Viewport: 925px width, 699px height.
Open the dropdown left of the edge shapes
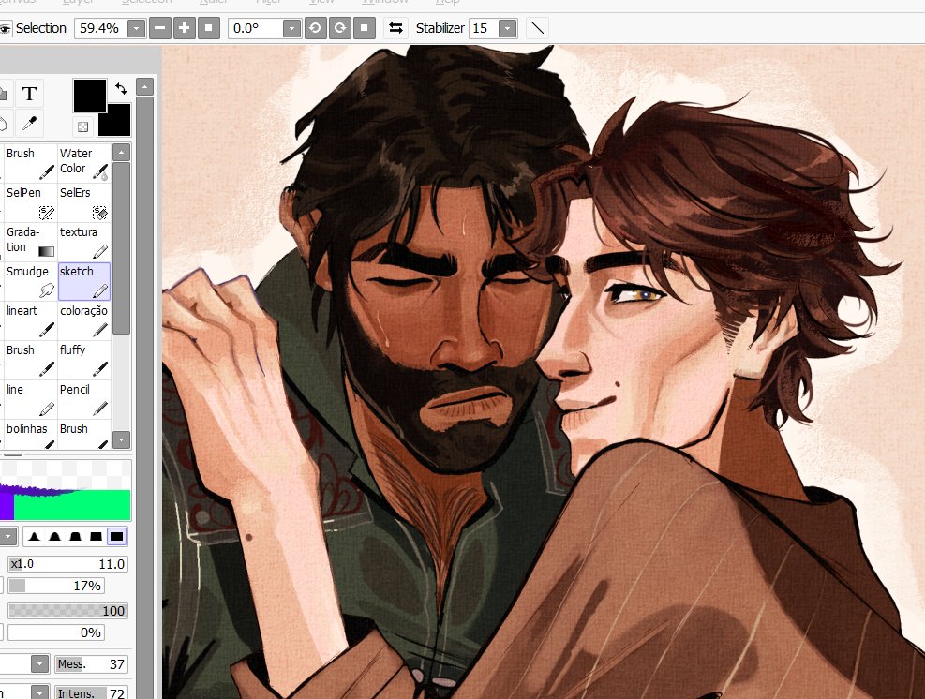(x=8, y=536)
